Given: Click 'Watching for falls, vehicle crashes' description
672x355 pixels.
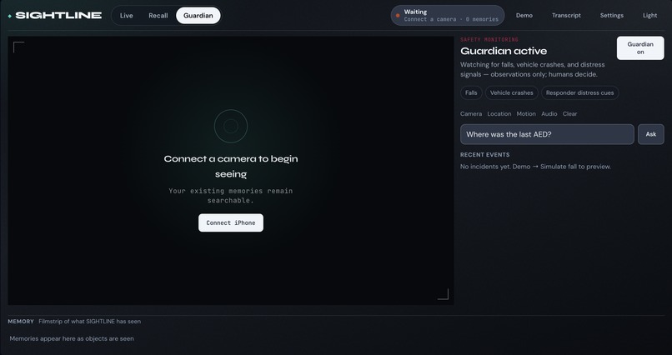Looking at the screenshot, I should [x=532, y=69].
